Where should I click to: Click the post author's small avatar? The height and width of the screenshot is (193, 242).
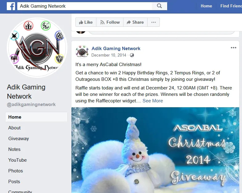click(x=82, y=52)
